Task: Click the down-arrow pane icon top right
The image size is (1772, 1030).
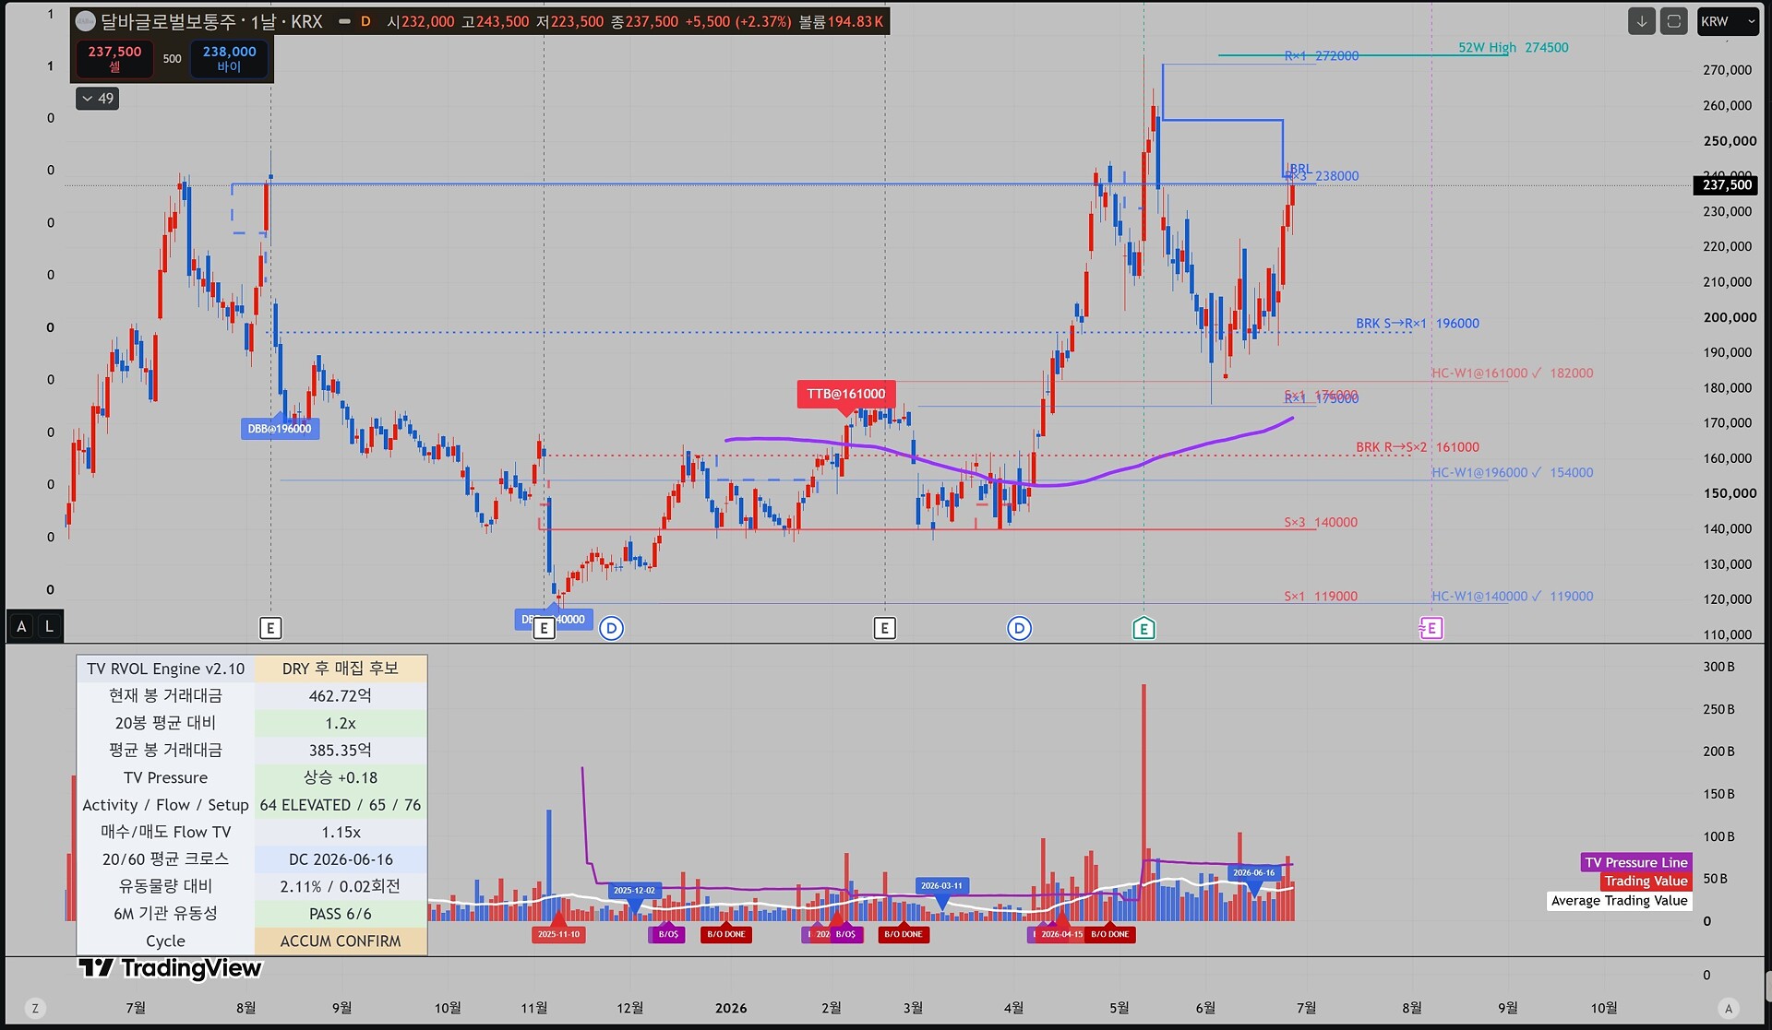Action: 1642,21
